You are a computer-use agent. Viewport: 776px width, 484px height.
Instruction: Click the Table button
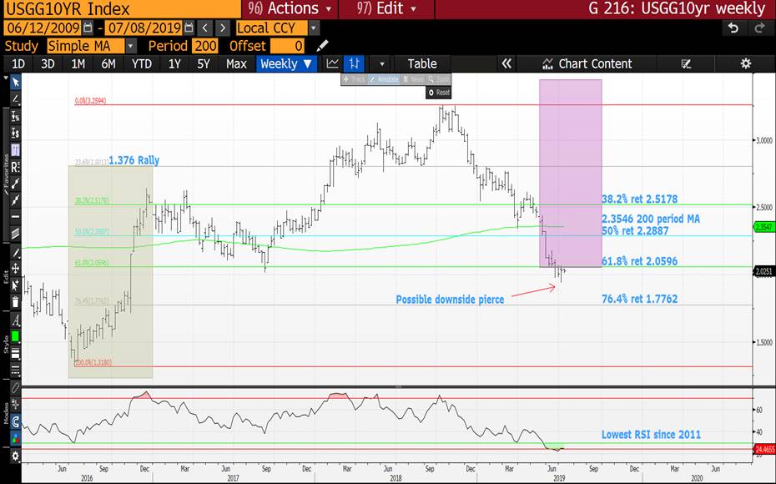coord(421,63)
